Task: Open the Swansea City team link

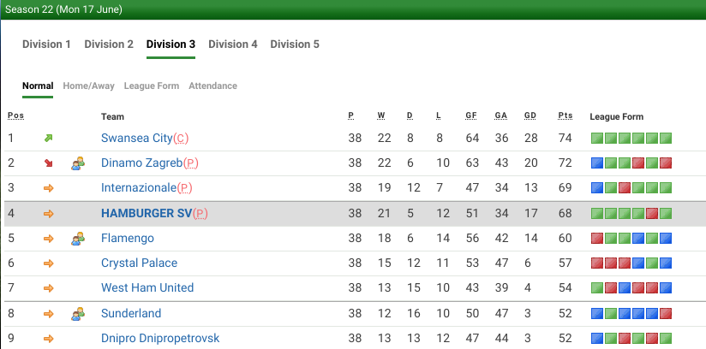Action: 137,139
